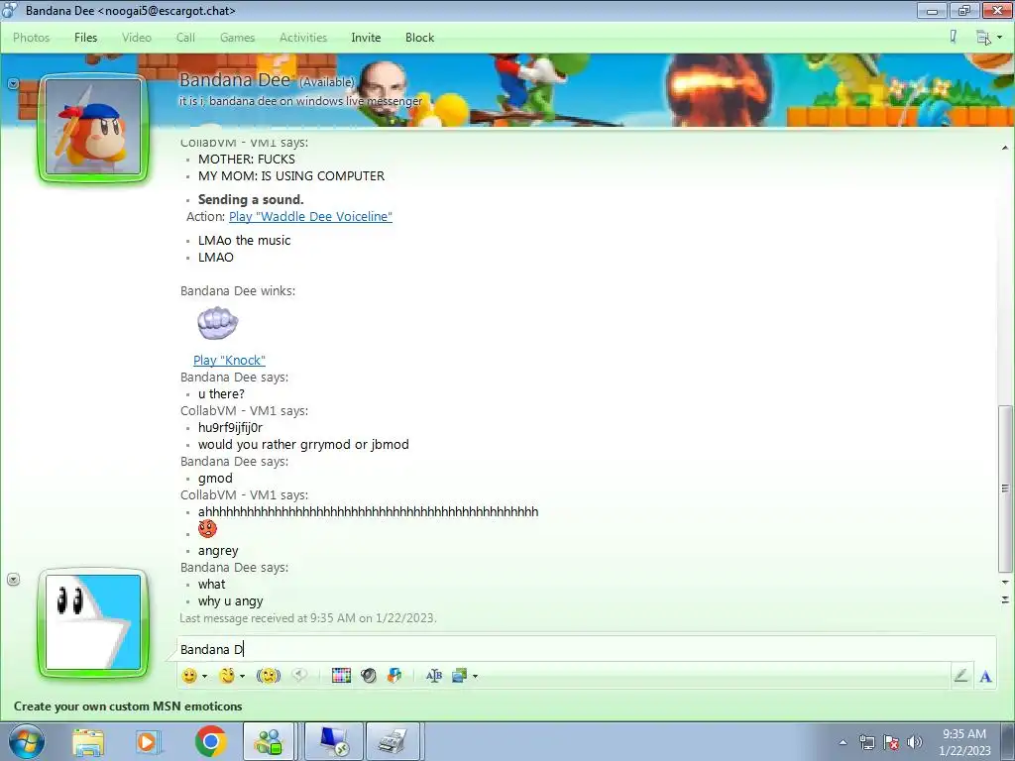The image size is (1015, 761).
Task: Open Google Chrome from the taskbar
Action: (x=210, y=741)
